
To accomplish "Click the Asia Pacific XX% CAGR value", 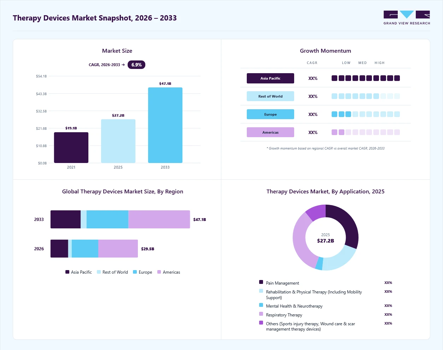I will pos(313,78).
